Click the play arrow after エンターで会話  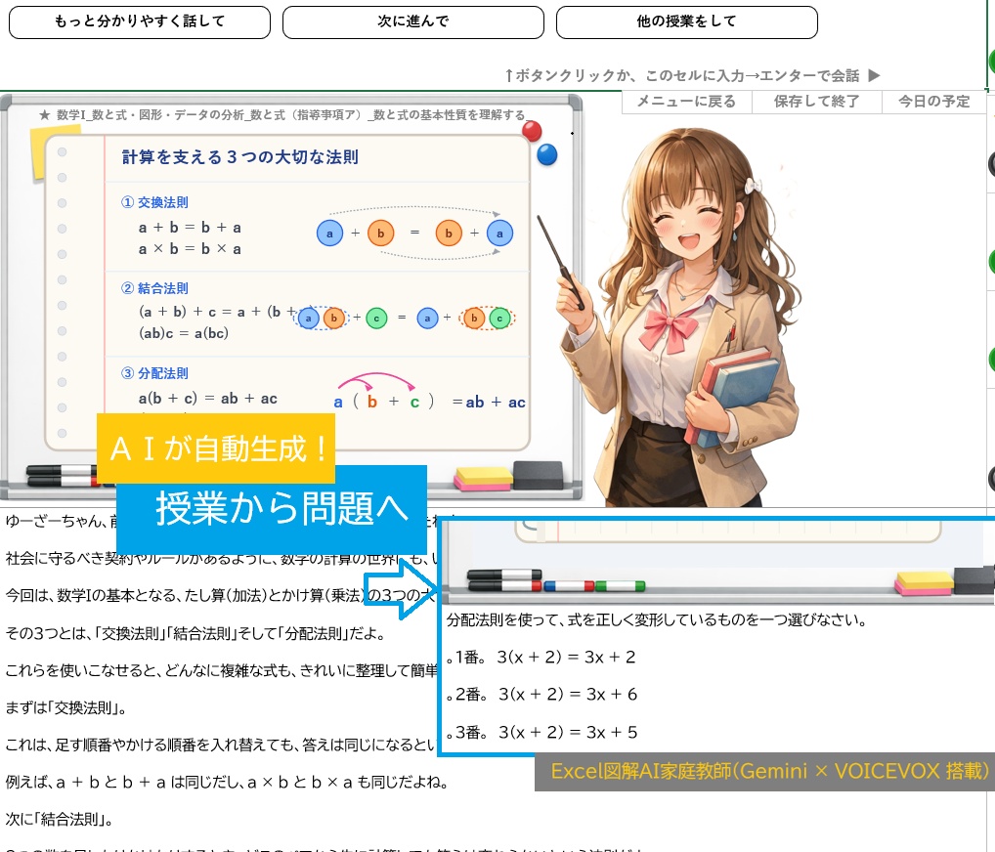tap(875, 75)
